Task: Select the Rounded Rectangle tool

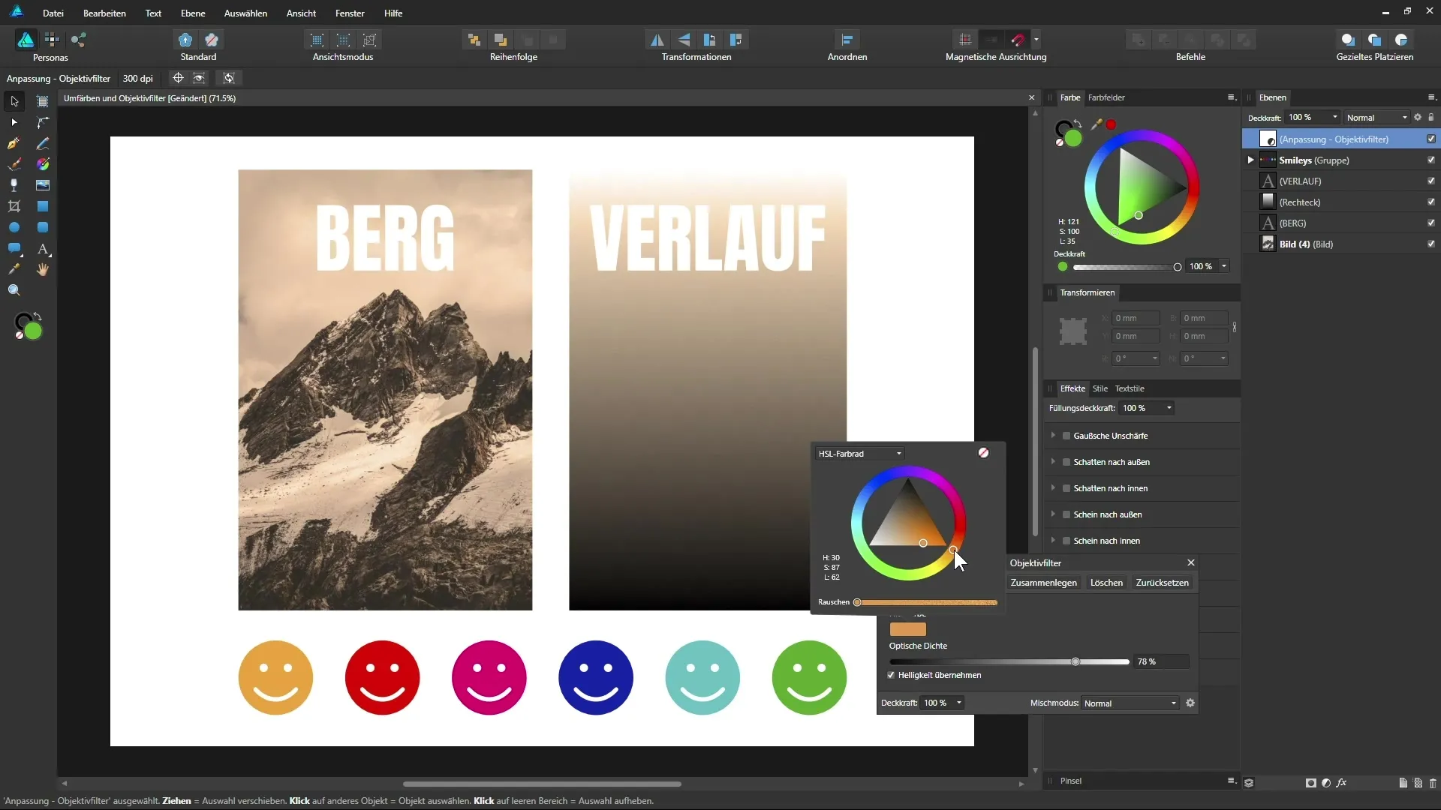Action: click(x=43, y=227)
